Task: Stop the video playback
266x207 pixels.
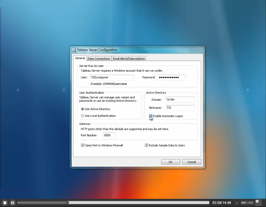Action: 5,203
